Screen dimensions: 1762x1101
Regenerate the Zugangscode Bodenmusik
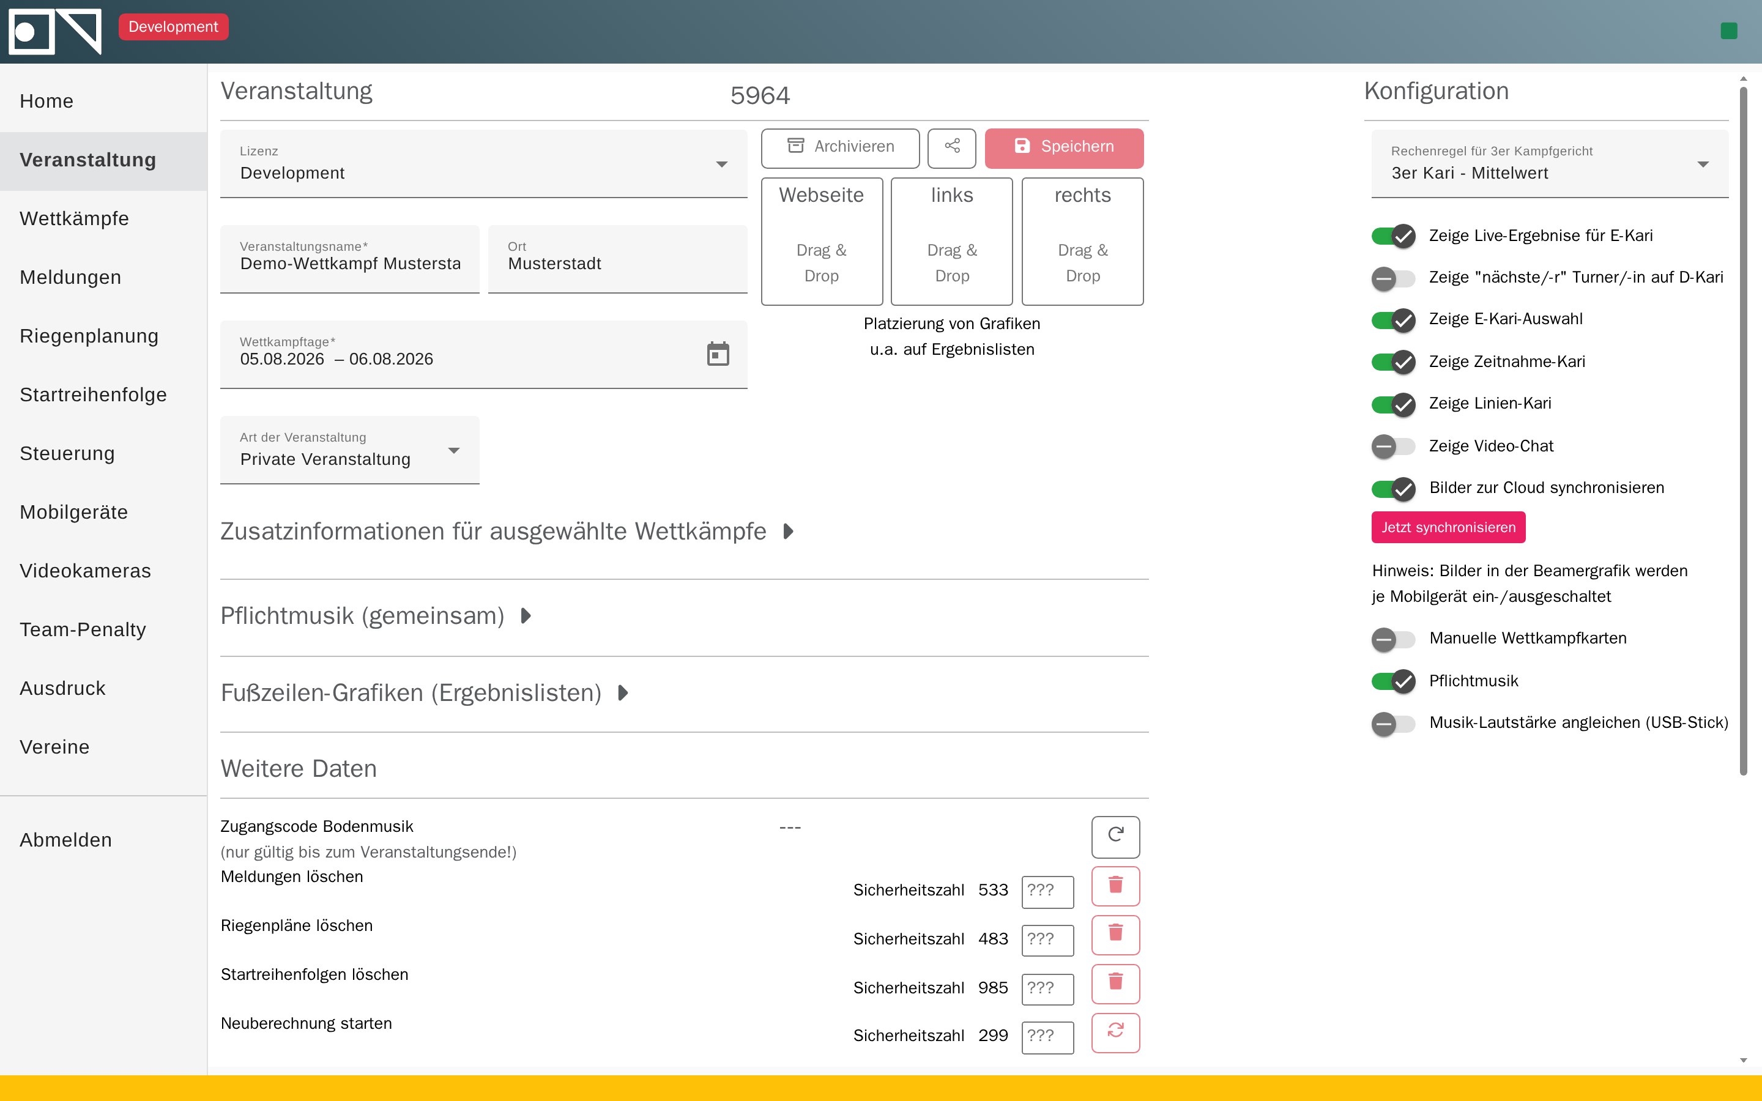point(1115,836)
